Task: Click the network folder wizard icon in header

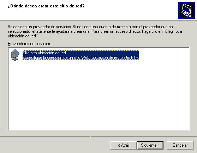Action: click(186, 11)
